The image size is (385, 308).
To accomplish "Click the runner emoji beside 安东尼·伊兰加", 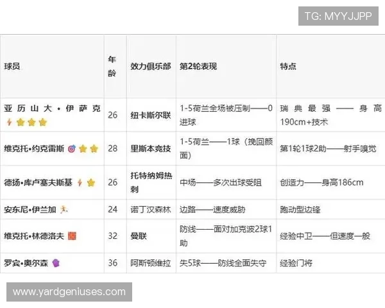I will coord(64,210).
